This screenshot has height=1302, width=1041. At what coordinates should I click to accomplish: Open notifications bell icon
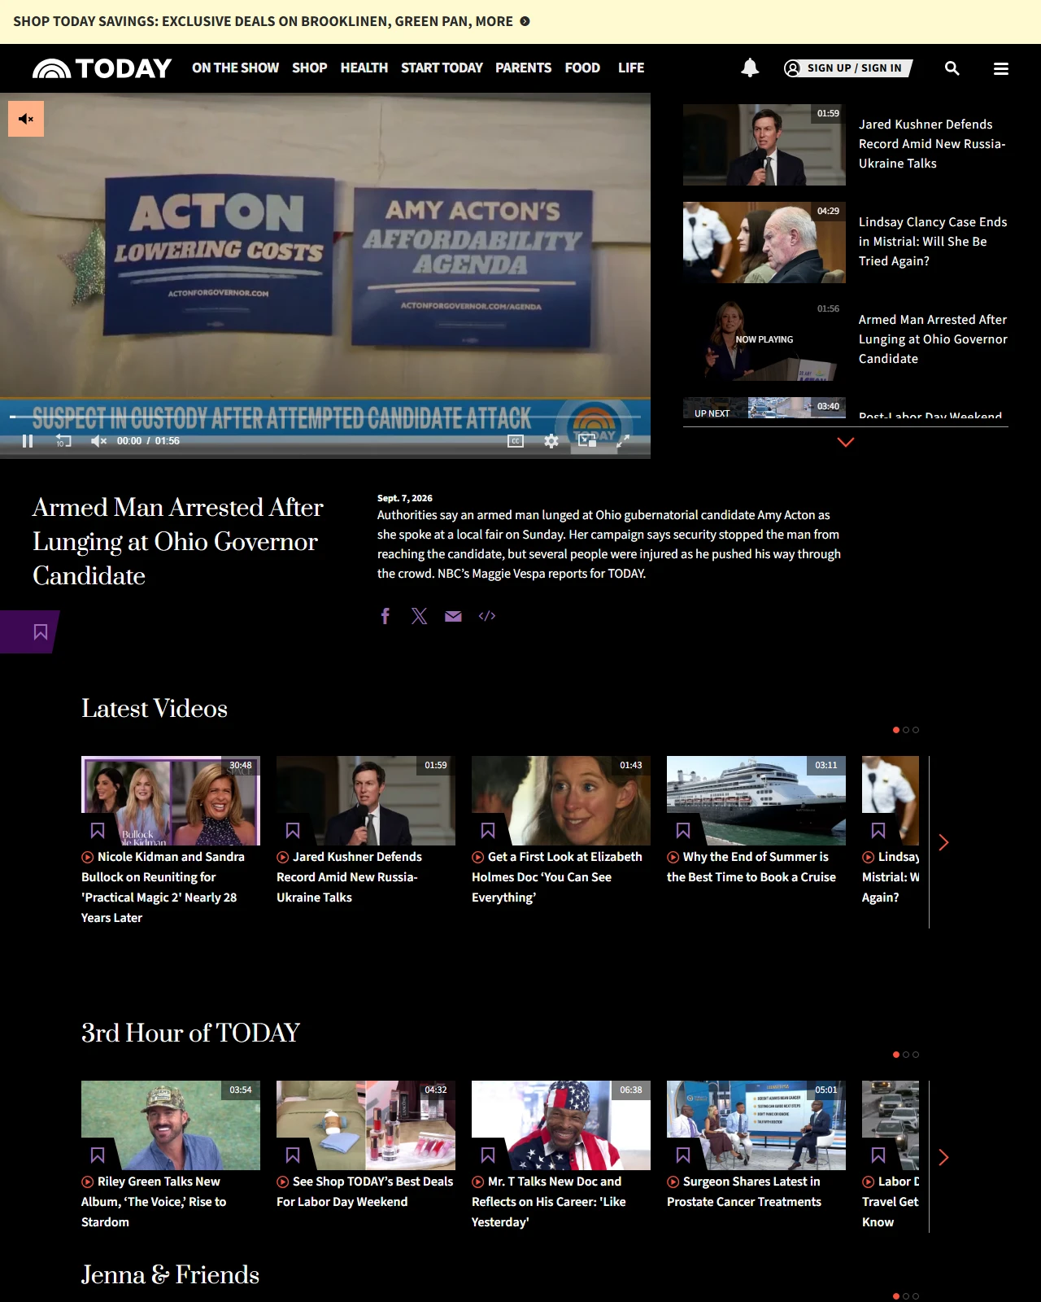[750, 68]
